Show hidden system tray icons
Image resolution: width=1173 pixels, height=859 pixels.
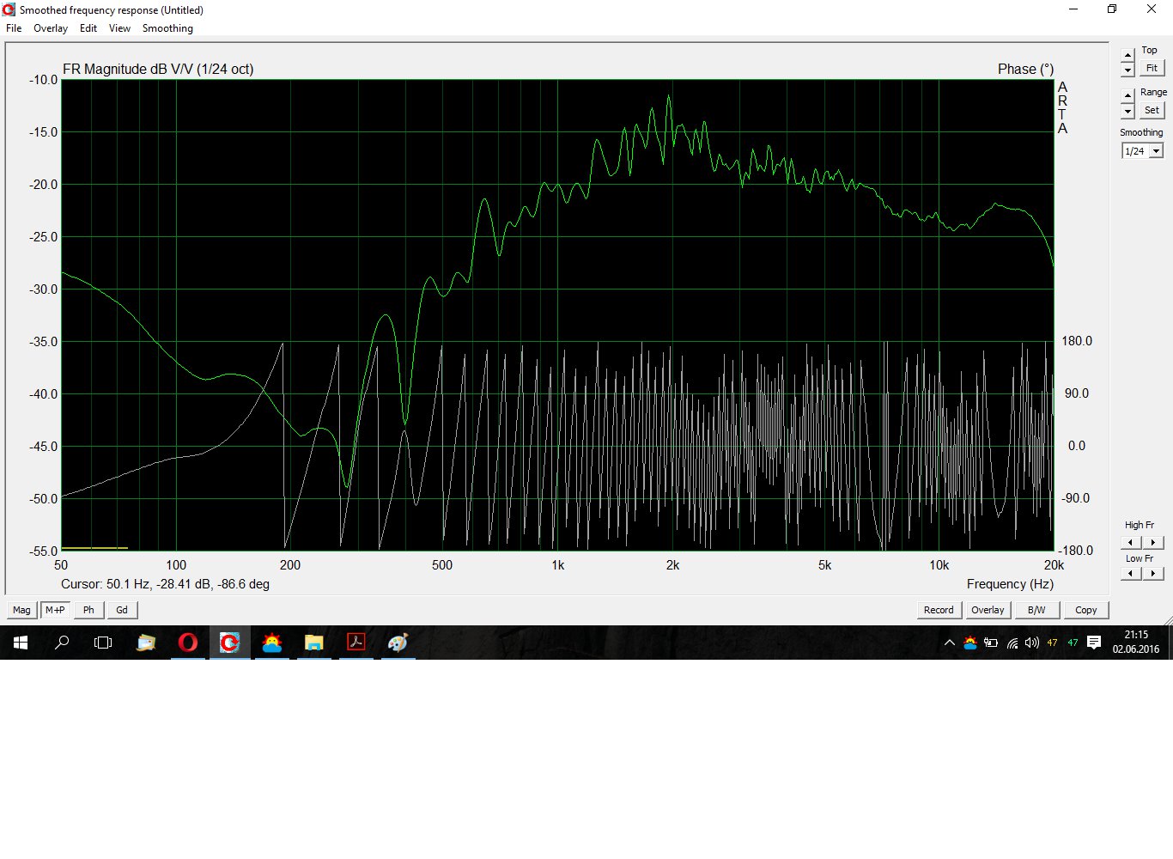click(949, 643)
